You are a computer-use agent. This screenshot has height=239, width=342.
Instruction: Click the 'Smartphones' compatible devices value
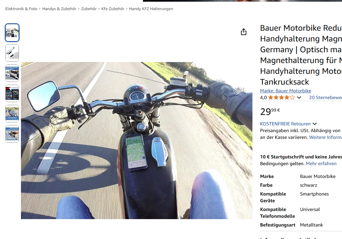[x=314, y=194]
